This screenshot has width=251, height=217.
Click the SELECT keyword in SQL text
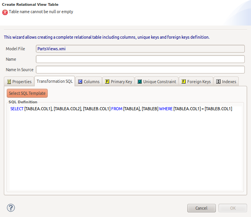[x=17, y=109]
